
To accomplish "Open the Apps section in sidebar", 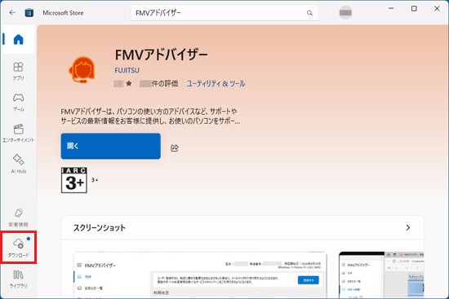I will [18, 71].
